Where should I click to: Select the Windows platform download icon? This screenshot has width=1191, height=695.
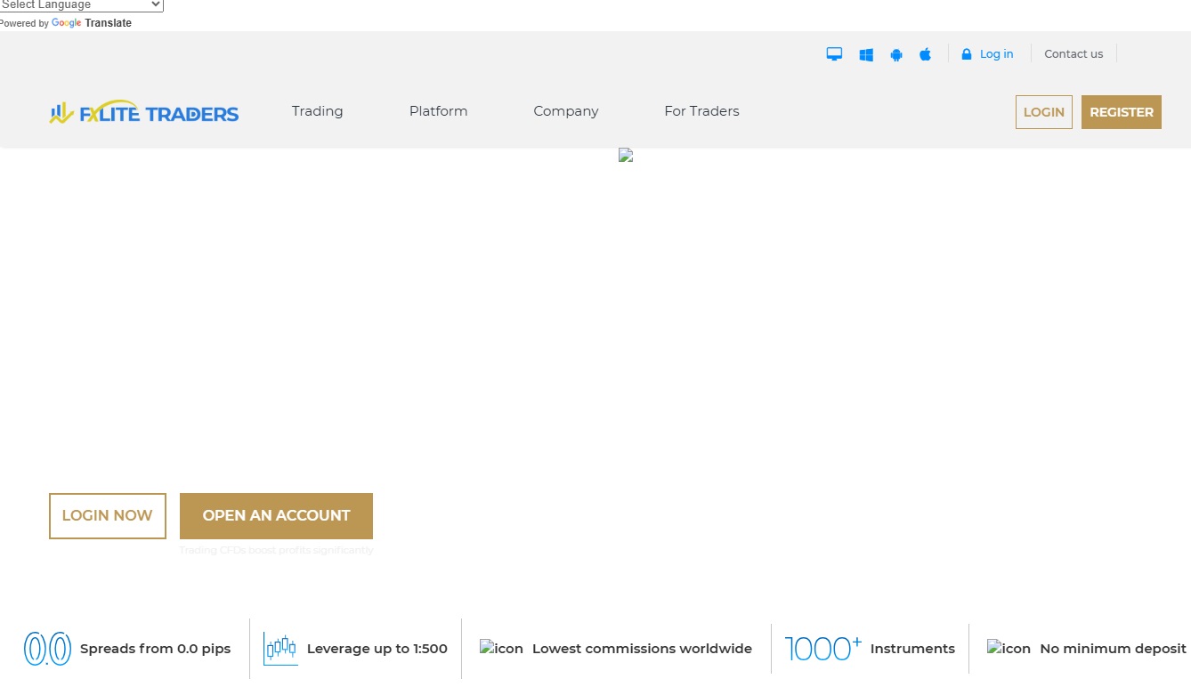[865, 53]
